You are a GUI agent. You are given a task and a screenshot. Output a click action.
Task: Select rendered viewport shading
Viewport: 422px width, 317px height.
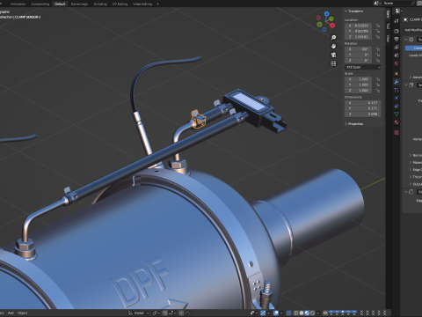coord(312,313)
